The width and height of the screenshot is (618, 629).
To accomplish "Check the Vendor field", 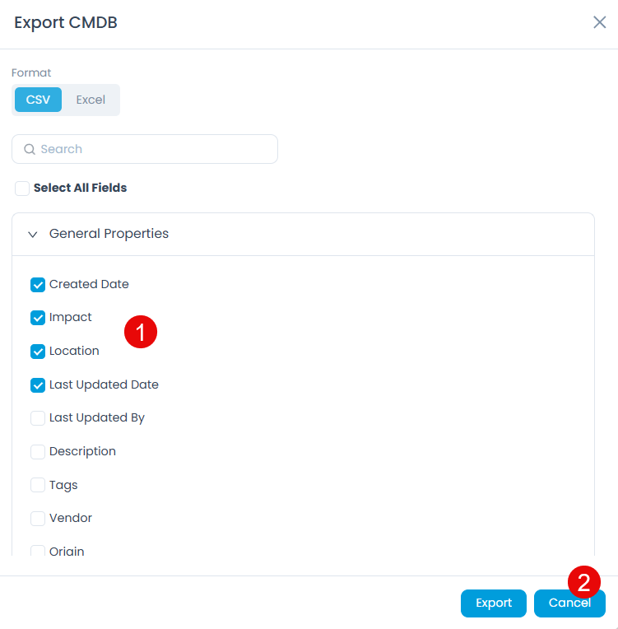I will click(38, 519).
